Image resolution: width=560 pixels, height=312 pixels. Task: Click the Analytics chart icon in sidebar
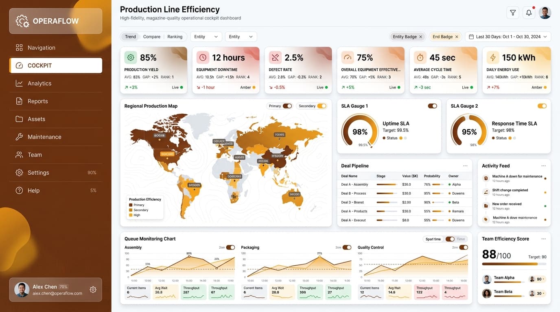pyautogui.click(x=19, y=83)
